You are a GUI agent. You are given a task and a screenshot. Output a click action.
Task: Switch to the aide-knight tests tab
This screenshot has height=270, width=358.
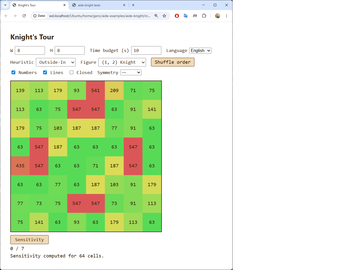[x=99, y=5]
